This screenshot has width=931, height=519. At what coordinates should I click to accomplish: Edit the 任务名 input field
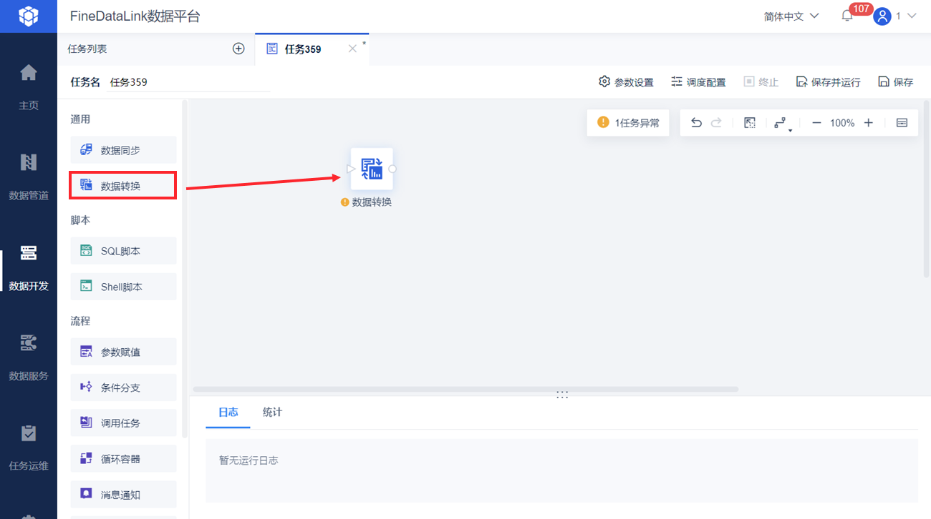pos(188,82)
